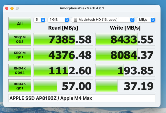Select the 7385.58 read result

pyautogui.click(x=63, y=39)
